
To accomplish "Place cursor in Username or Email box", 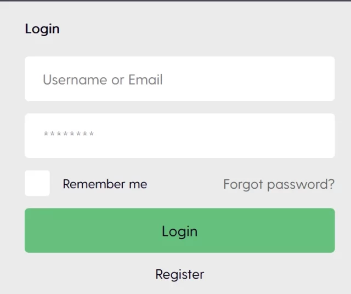I will coord(179,79).
